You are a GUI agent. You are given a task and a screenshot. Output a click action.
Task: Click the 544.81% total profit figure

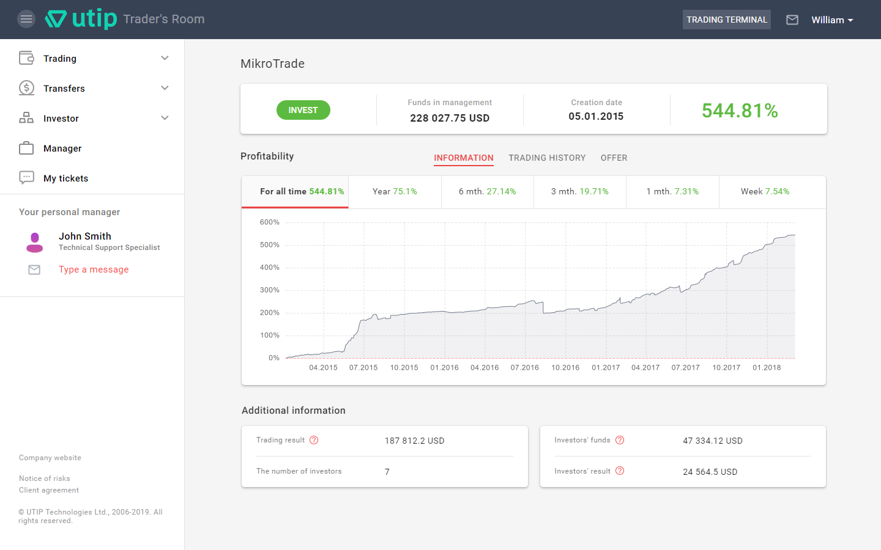(x=740, y=111)
